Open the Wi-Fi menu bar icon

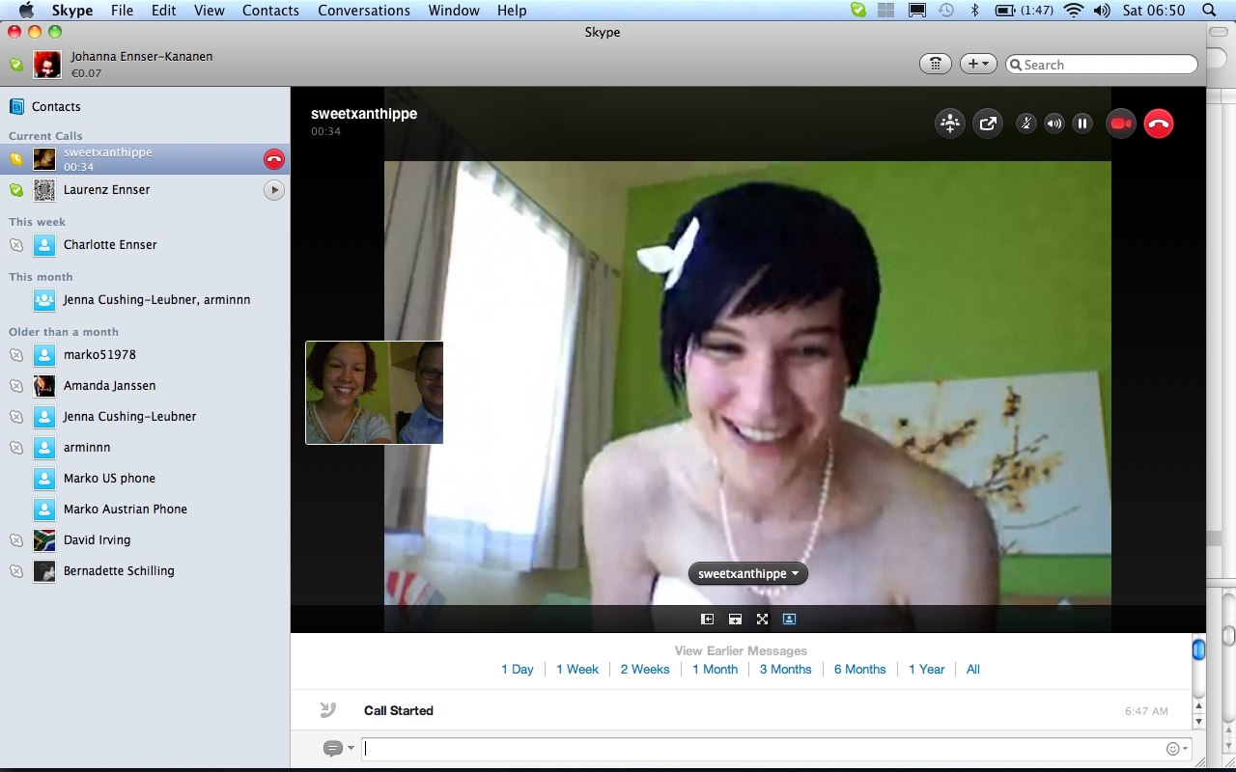click(x=1073, y=11)
